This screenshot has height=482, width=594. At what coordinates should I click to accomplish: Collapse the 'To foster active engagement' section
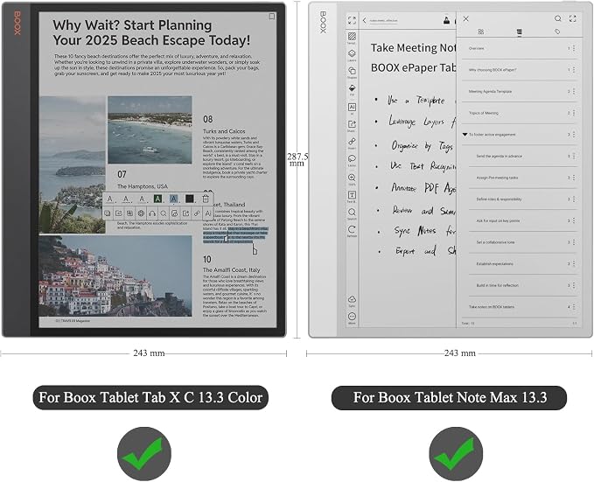point(465,135)
